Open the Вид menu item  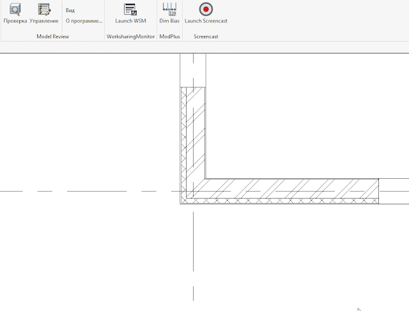(70, 10)
